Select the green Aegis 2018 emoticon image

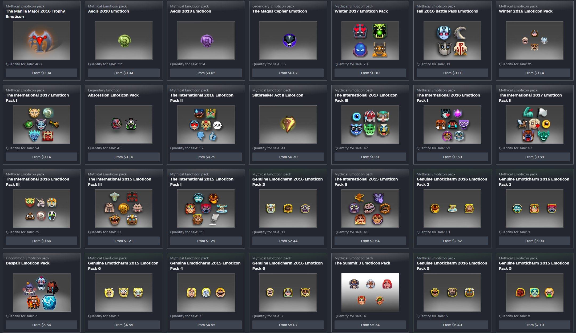pyautogui.click(x=124, y=41)
